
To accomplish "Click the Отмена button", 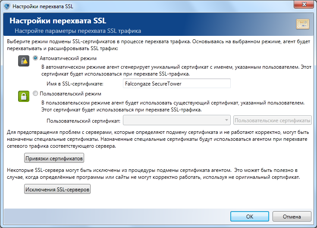I will click(292, 216).
